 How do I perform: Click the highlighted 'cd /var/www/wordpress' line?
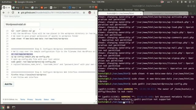pyautogui.click(x=22, y=54)
